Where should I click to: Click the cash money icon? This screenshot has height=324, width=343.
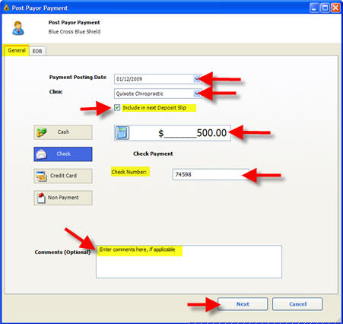[41, 132]
